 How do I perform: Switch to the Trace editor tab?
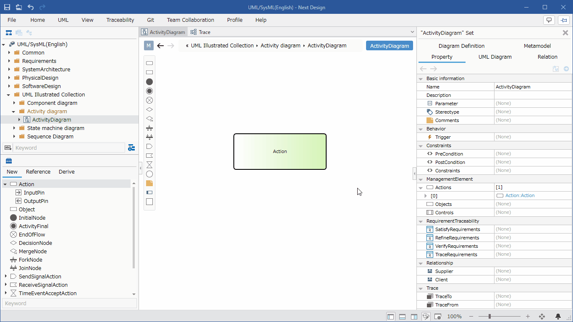click(x=200, y=32)
